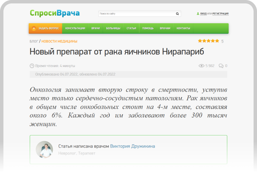
Task: Click the comments bubble icon
Action: click(x=221, y=66)
